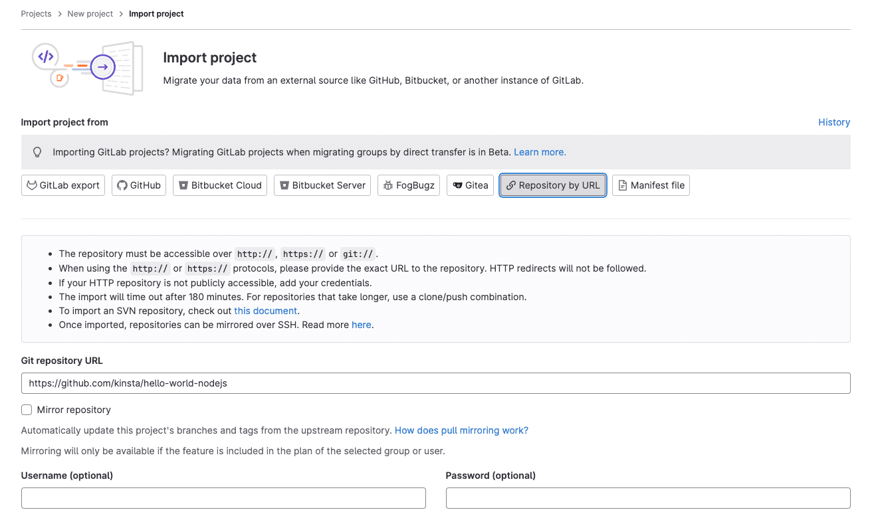Open "this document" for SVN import

point(265,310)
